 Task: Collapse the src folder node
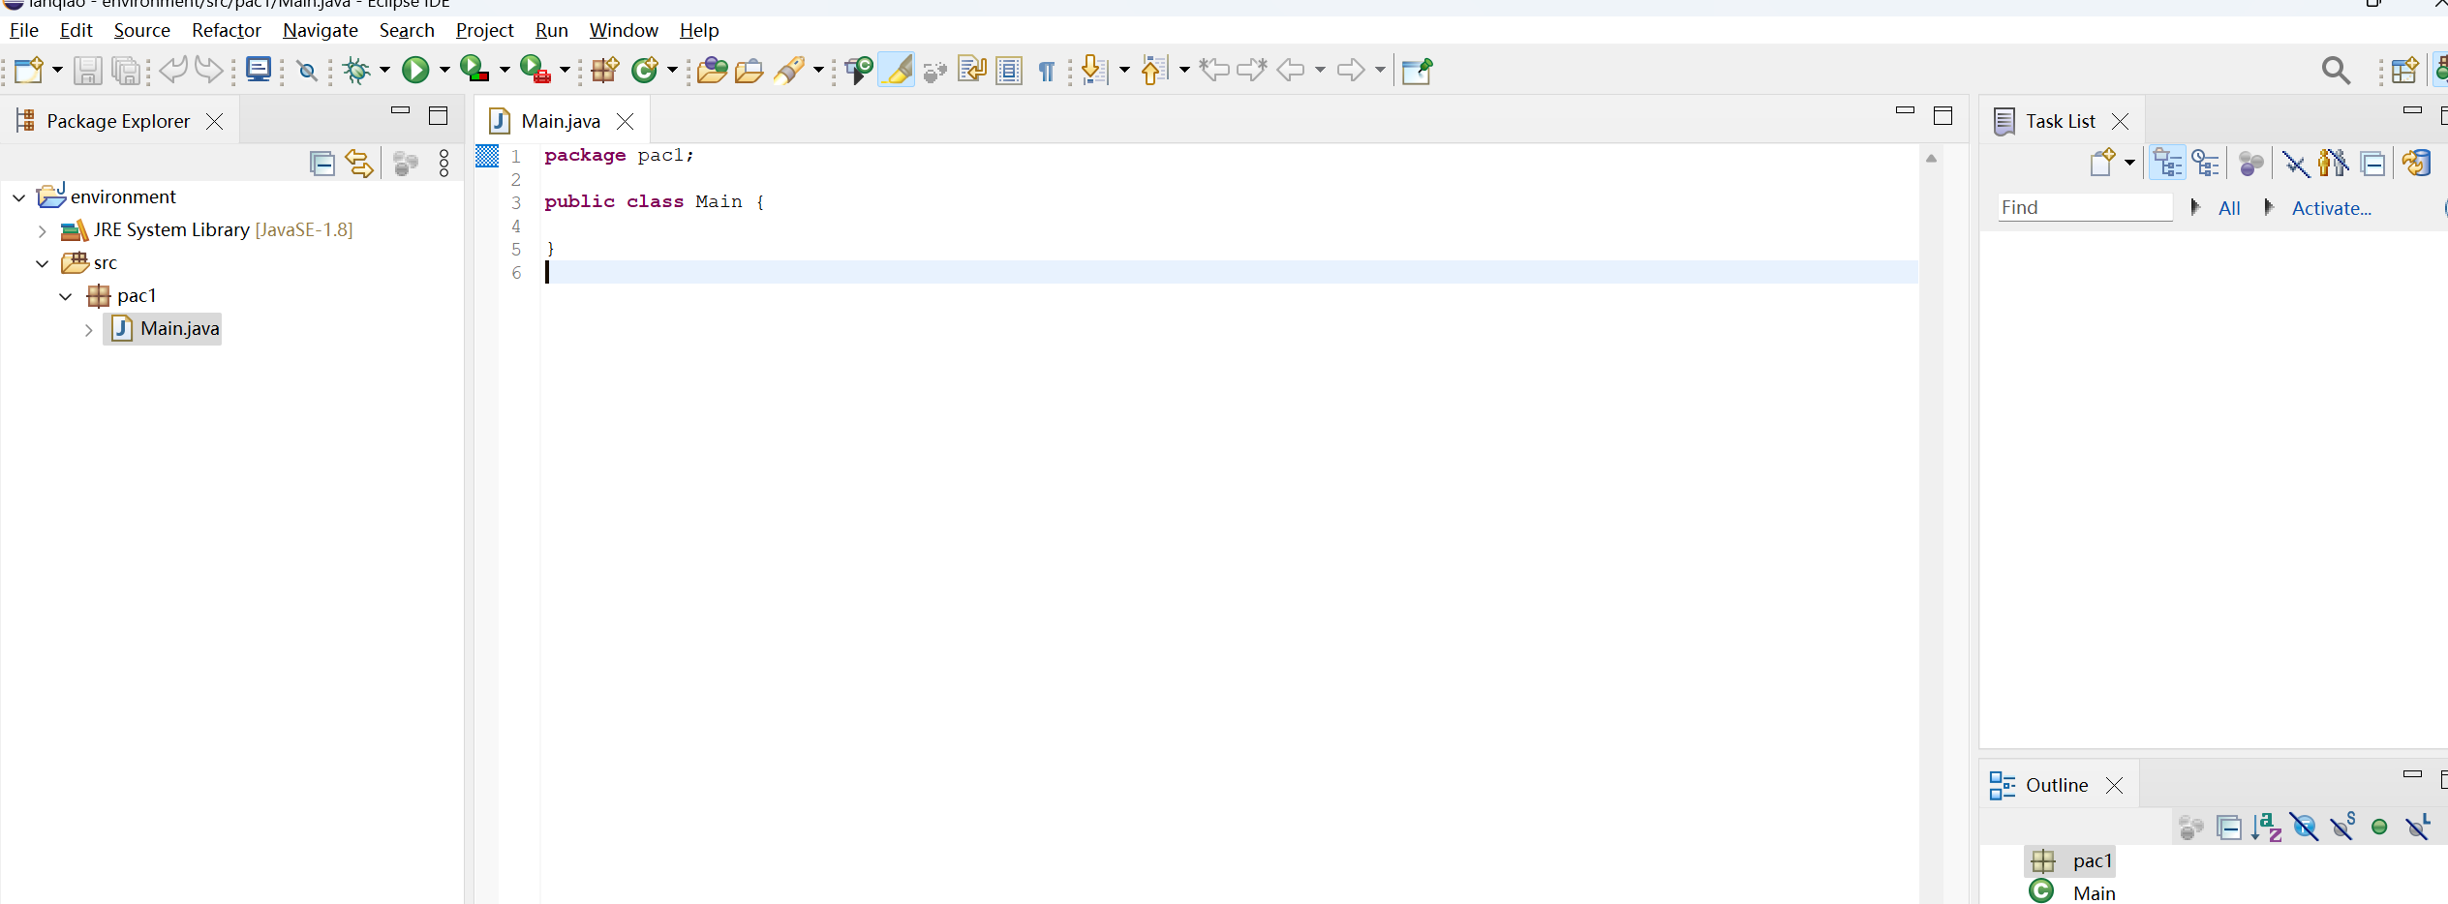(x=42, y=263)
